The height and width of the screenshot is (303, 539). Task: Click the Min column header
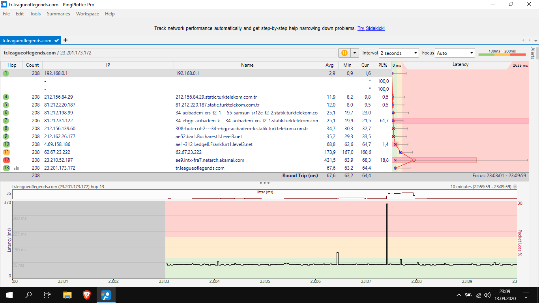pos(347,65)
